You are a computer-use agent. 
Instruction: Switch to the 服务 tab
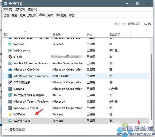(x=72, y=15)
